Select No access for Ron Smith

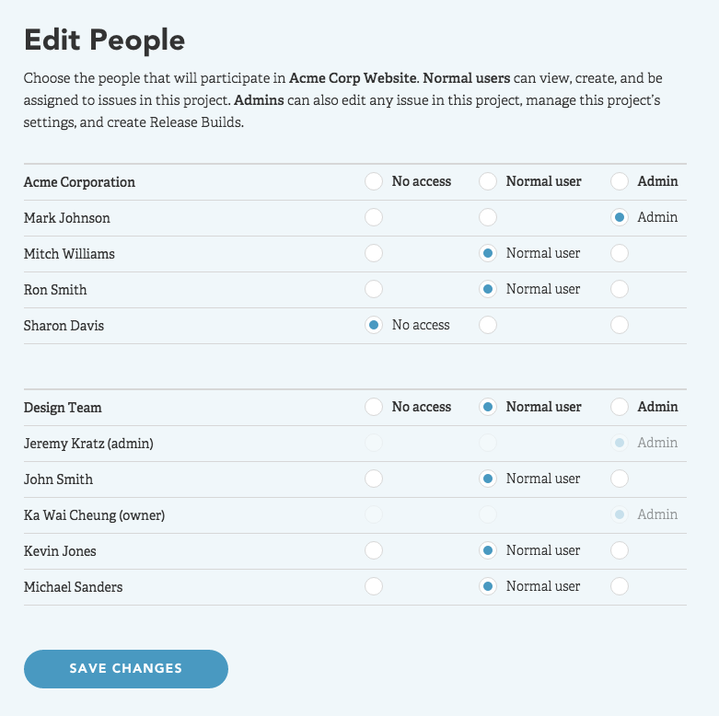[x=373, y=289]
